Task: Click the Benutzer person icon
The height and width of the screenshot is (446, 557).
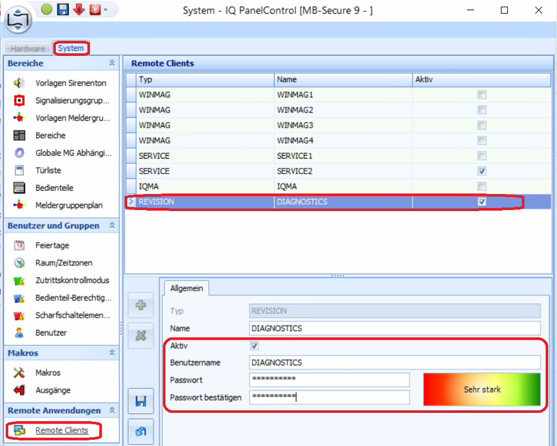Action: point(19,333)
